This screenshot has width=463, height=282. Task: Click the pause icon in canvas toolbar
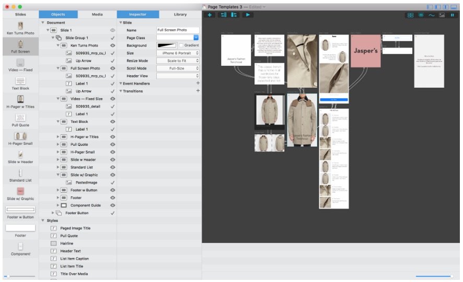452,15
